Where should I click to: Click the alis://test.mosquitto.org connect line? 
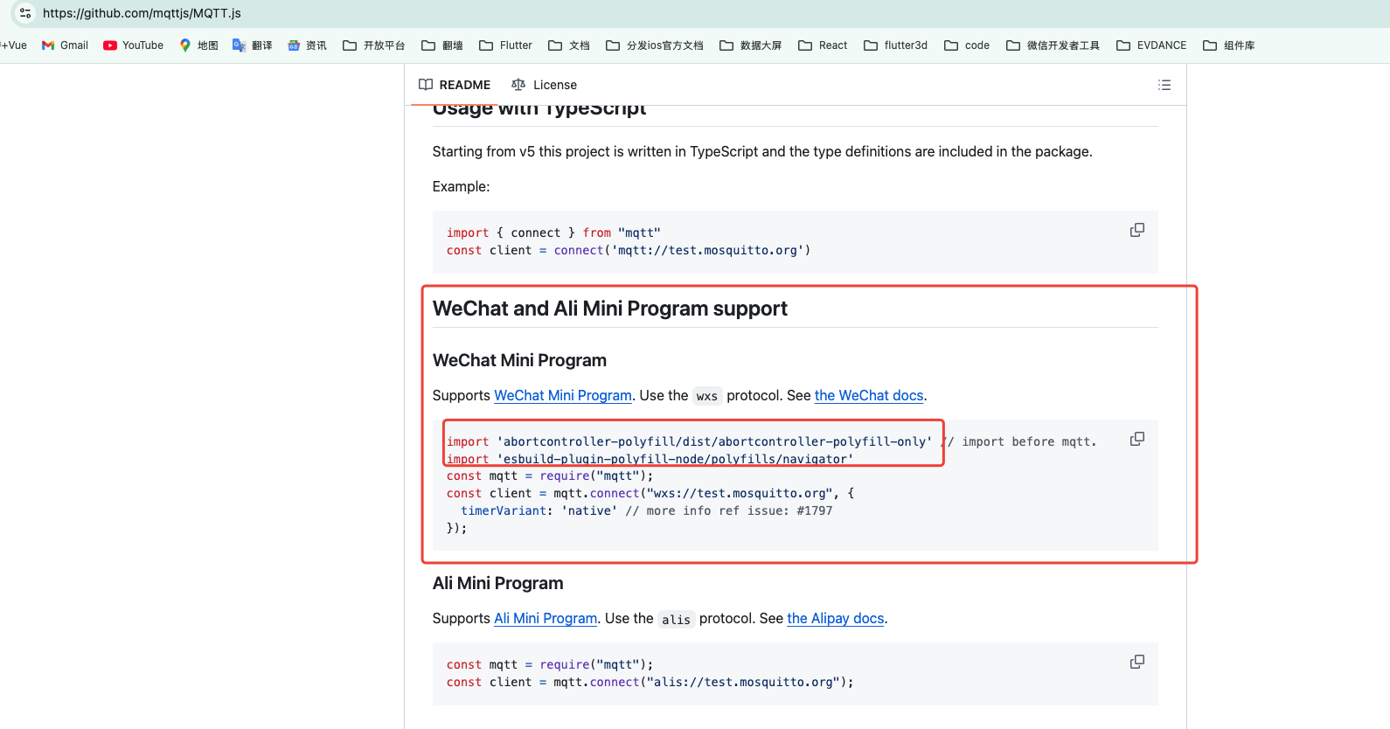point(650,682)
